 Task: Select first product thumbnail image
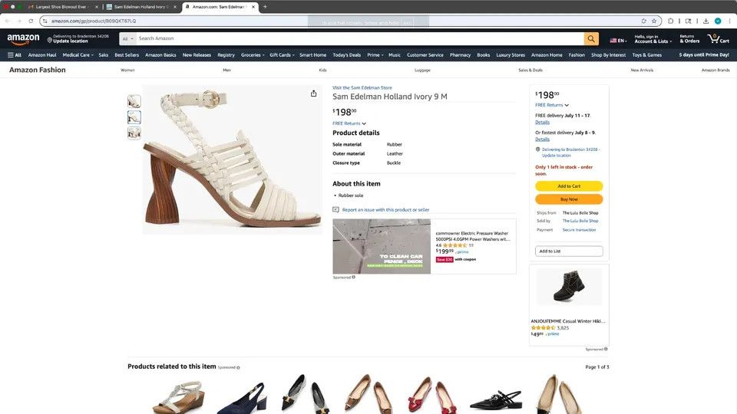(x=134, y=101)
